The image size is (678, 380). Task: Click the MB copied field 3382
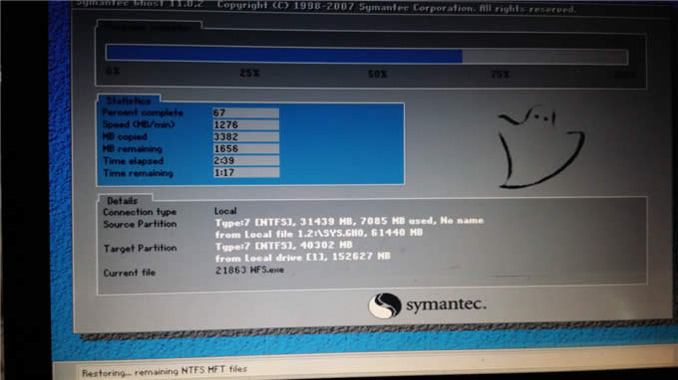245,136
